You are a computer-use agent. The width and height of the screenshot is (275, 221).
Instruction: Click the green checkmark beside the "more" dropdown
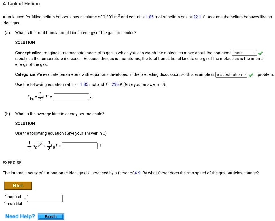pos(261,53)
